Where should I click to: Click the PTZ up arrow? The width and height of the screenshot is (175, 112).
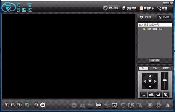(150, 76)
